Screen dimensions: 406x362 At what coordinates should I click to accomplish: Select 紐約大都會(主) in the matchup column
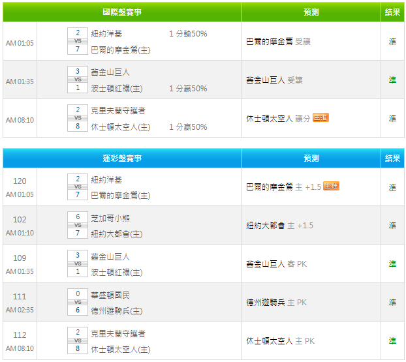click(117, 234)
